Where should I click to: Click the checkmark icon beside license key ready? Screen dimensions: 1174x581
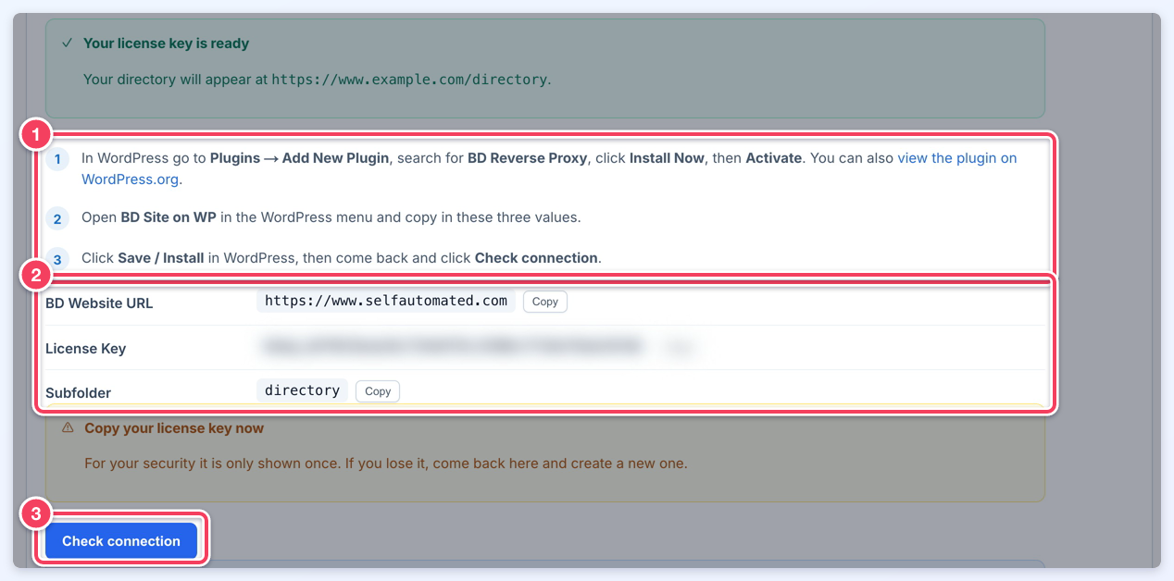click(x=67, y=43)
